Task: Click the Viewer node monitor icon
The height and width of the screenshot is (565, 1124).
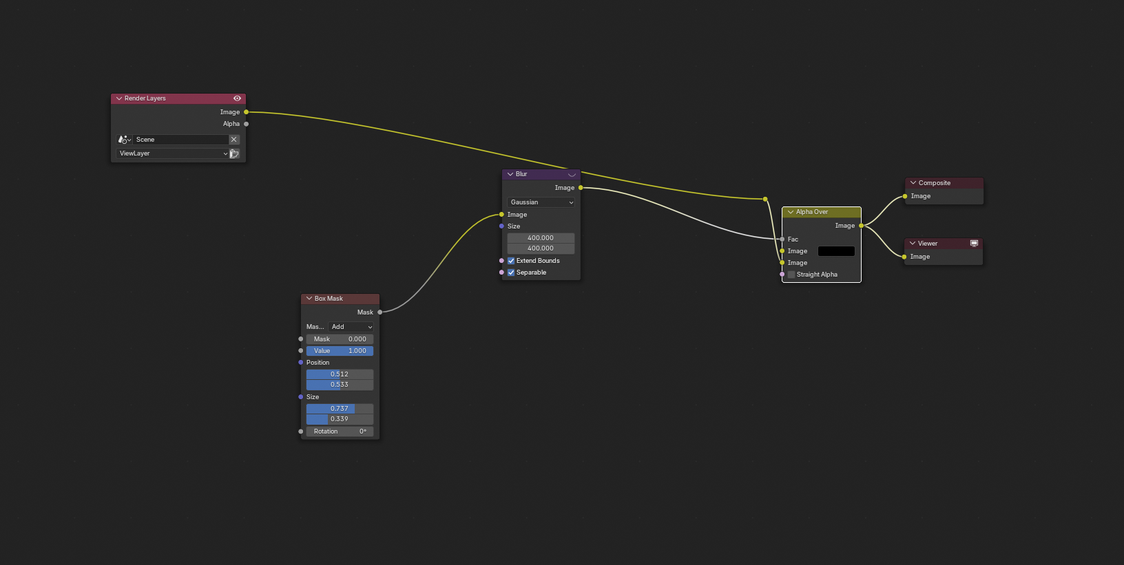Action: click(974, 244)
